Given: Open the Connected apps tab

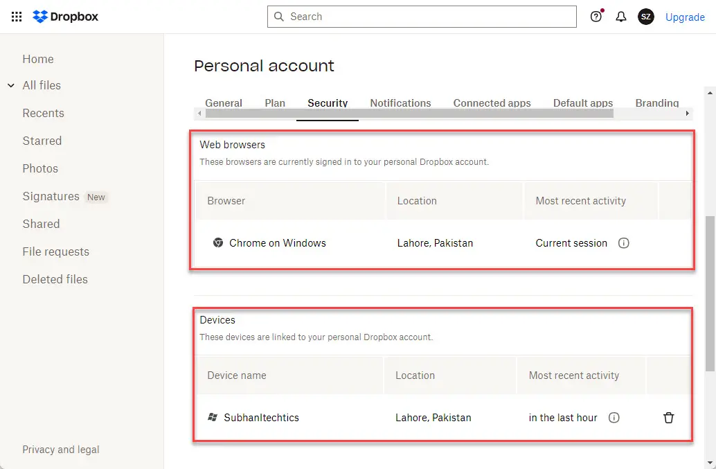Looking at the screenshot, I should pos(492,103).
